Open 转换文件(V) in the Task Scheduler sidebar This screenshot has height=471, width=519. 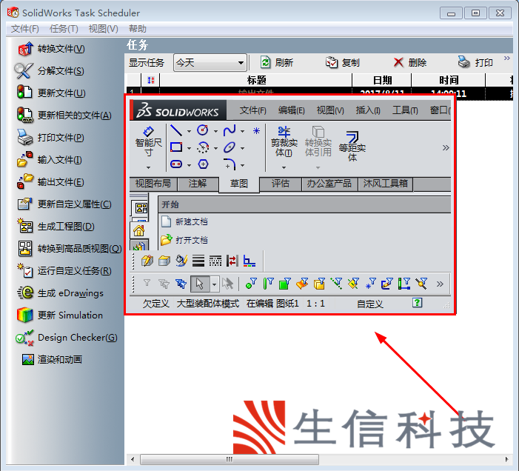[52, 49]
